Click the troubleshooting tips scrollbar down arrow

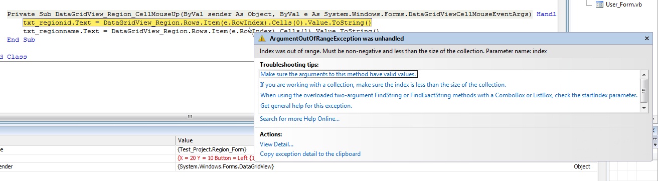click(x=644, y=108)
